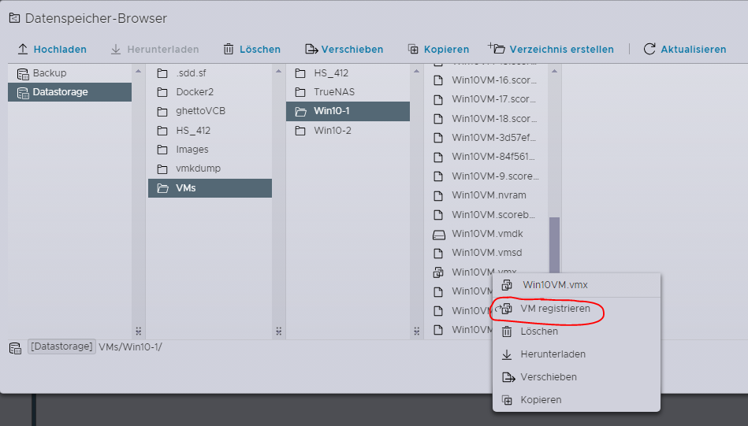The image size is (748, 426).
Task: Click Verzeichnis erstellen icon
Action: tap(497, 49)
